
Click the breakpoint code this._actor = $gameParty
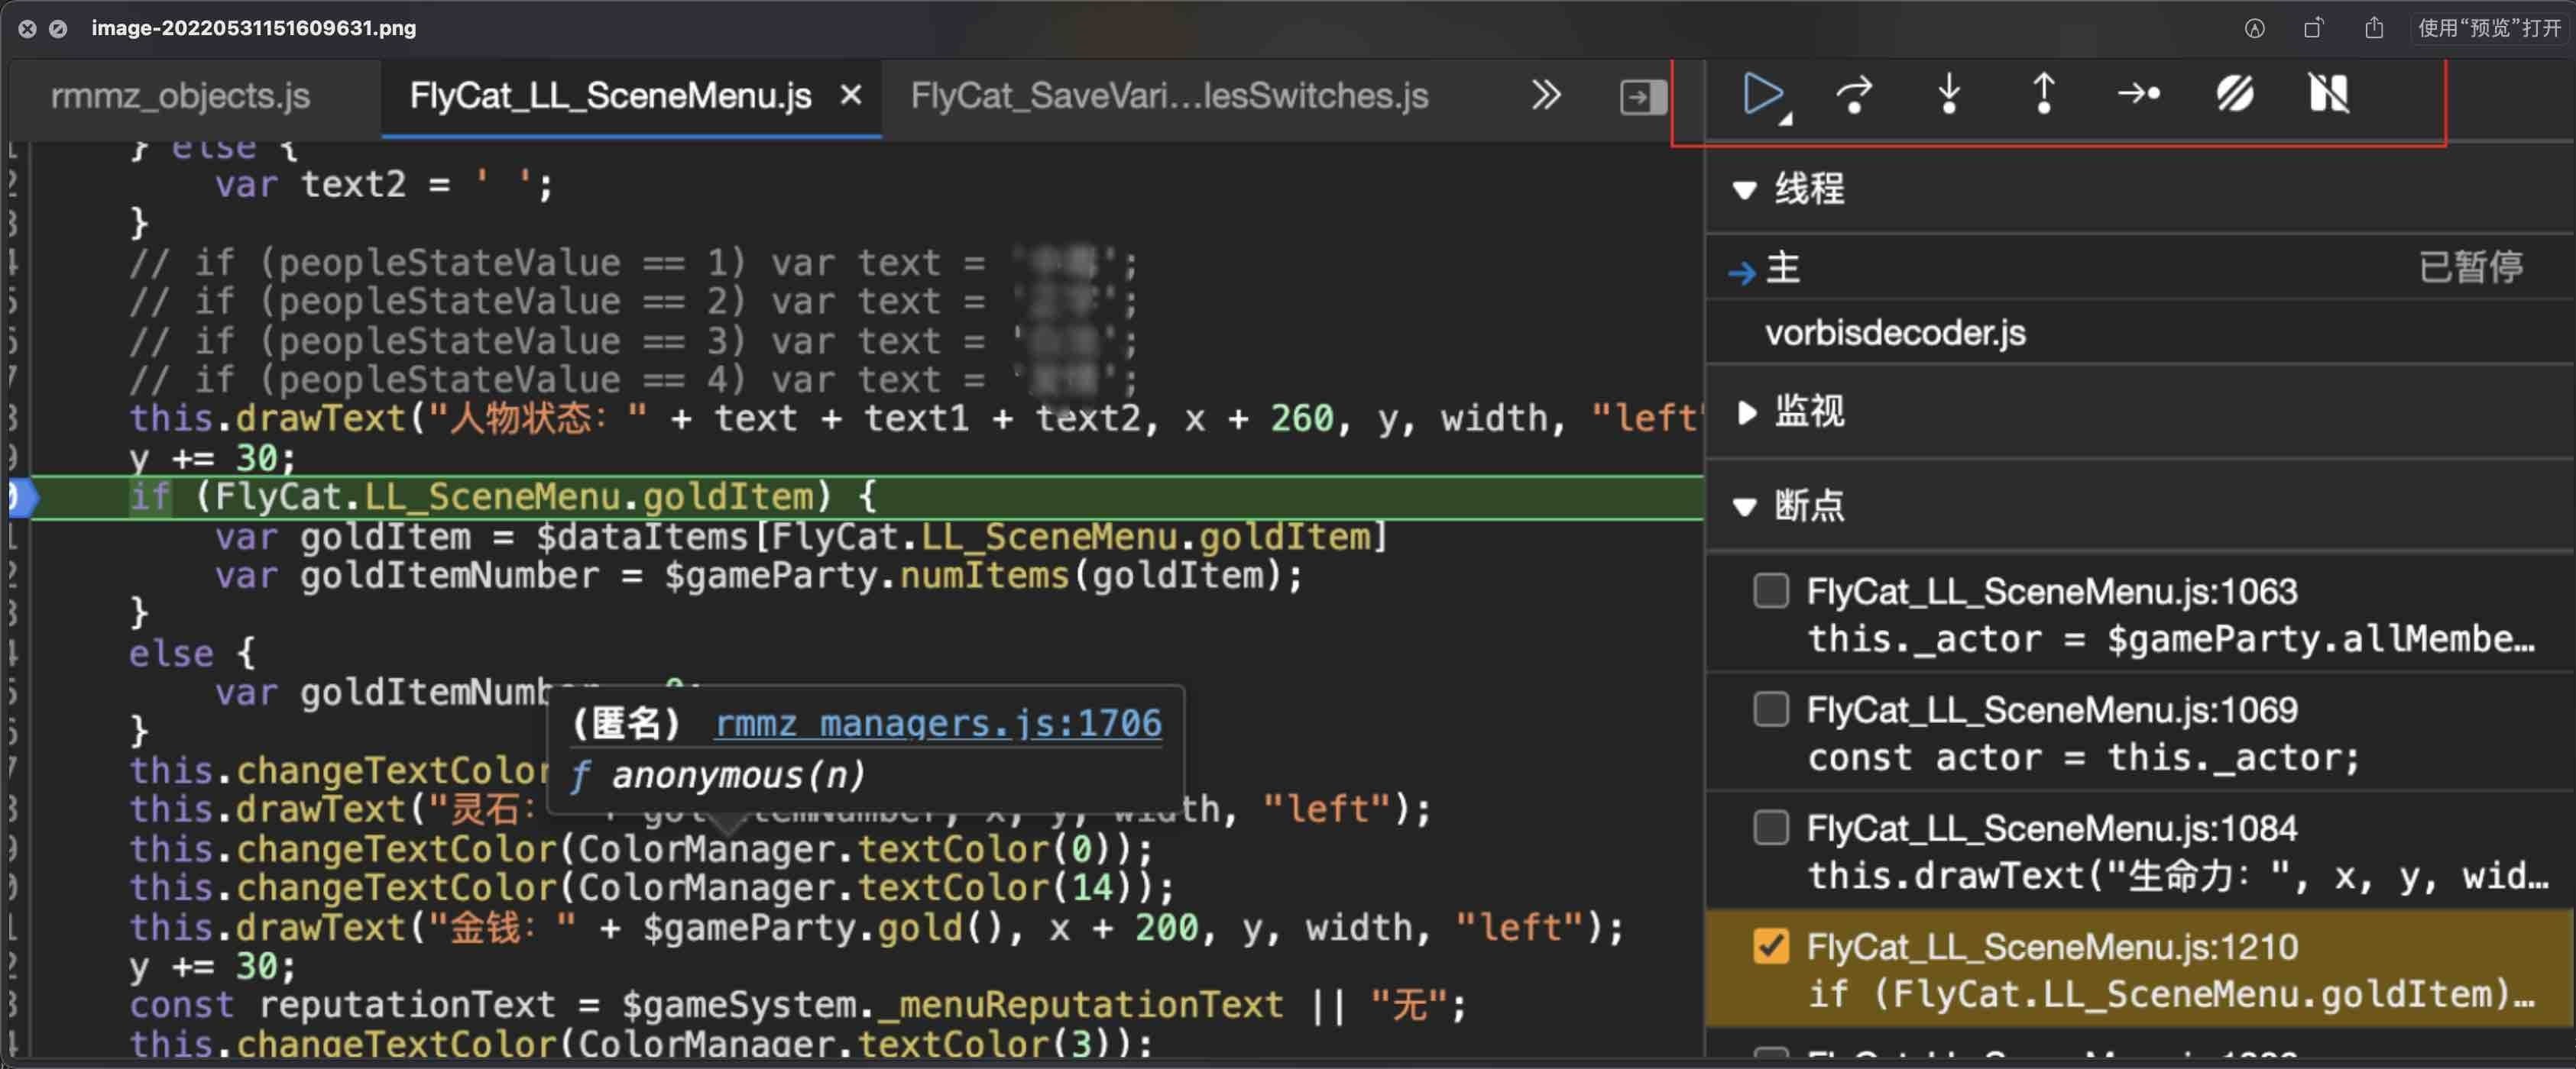click(2170, 639)
